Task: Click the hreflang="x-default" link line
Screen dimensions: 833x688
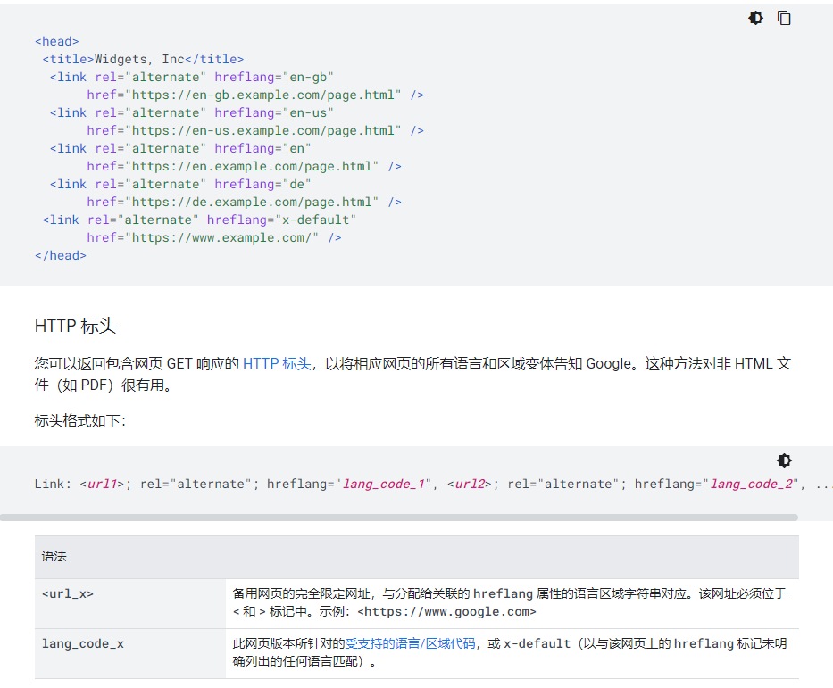Action: (199, 220)
